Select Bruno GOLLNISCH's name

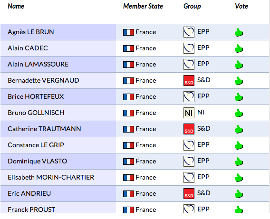pyautogui.click(x=36, y=113)
